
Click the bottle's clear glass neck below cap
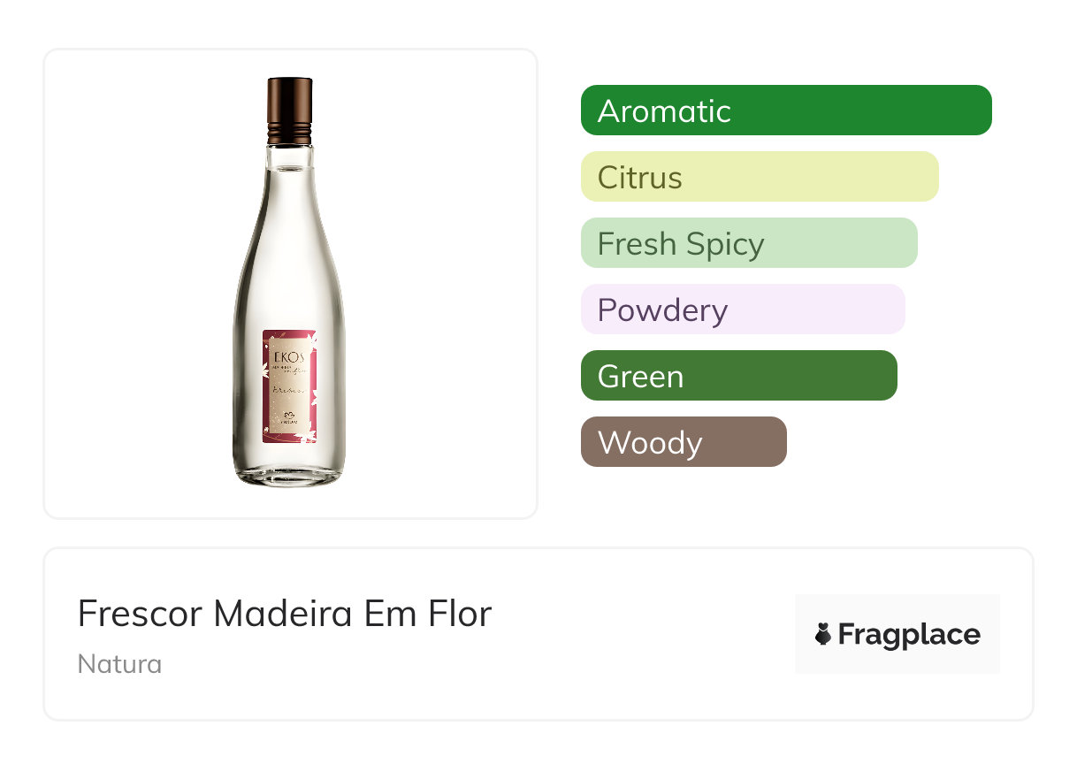click(x=289, y=159)
